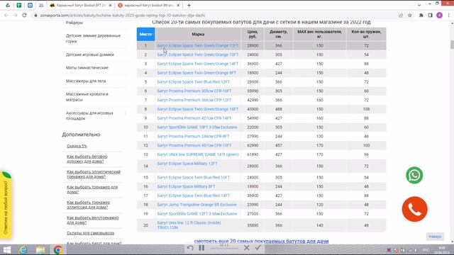The height and width of the screenshot is (255, 454).
Task: Open the Детские зимние деревянные горки category
Action: click(x=93, y=38)
